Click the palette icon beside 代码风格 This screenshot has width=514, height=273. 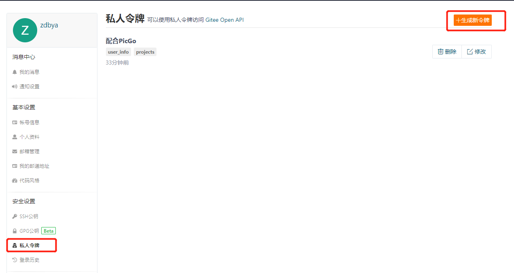(x=15, y=180)
